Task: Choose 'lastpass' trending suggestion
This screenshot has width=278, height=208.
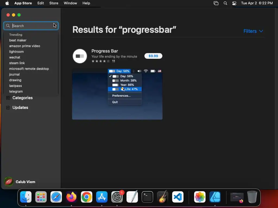Action: click(15, 86)
